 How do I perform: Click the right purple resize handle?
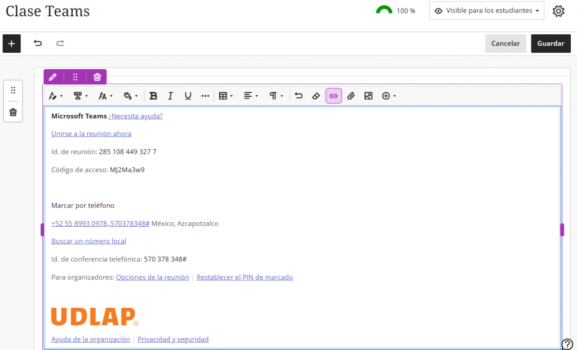point(562,230)
